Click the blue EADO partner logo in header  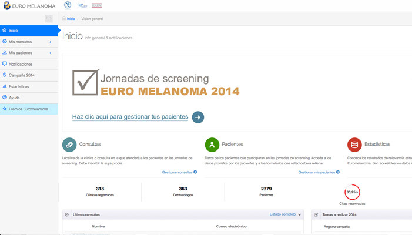point(82,5)
